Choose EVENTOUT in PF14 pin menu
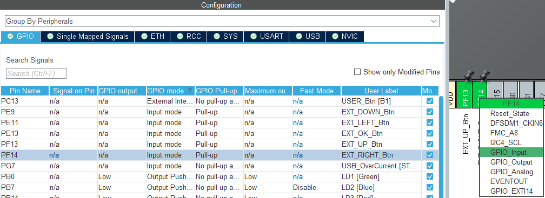Image resolution: width=545 pixels, height=198 pixels. [511, 181]
